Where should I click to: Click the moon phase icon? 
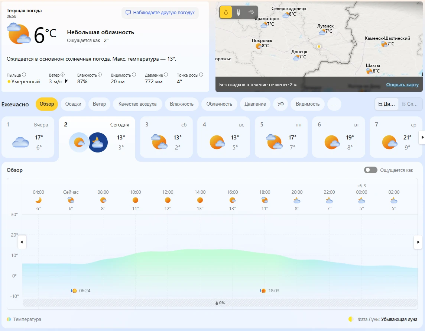tap(351, 319)
